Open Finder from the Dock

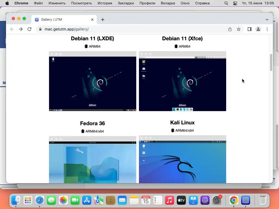16,201
